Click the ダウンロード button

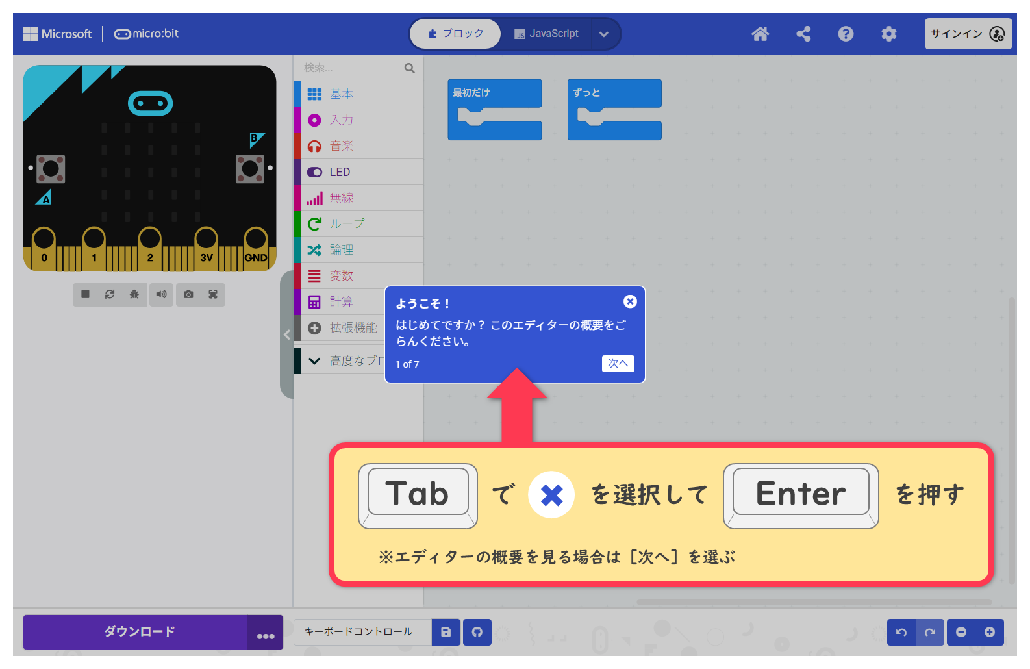(x=135, y=632)
